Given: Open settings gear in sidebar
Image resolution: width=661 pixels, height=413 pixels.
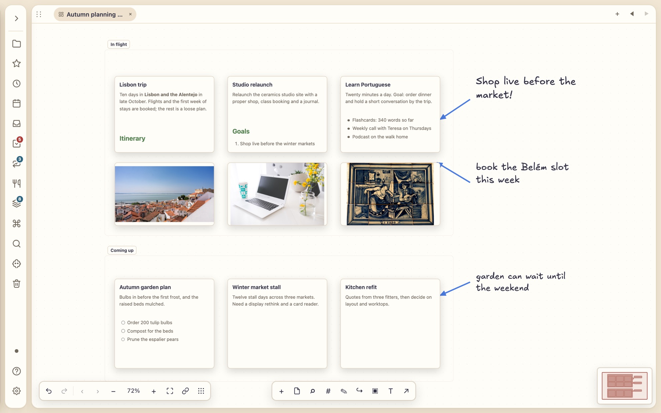Looking at the screenshot, I should [17, 391].
